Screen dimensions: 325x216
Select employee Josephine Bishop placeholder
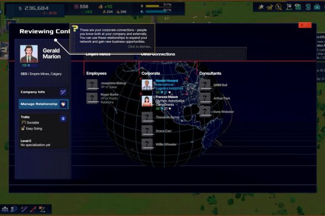point(92,85)
